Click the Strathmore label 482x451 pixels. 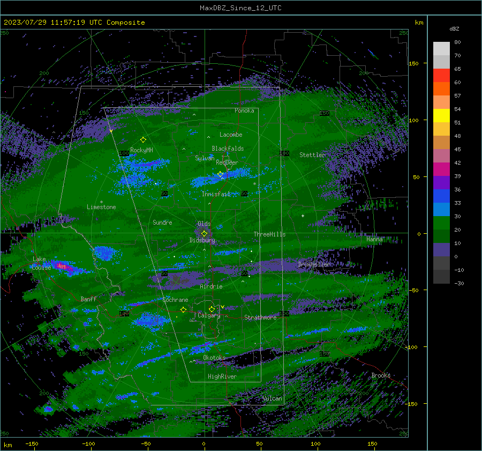[260, 317]
